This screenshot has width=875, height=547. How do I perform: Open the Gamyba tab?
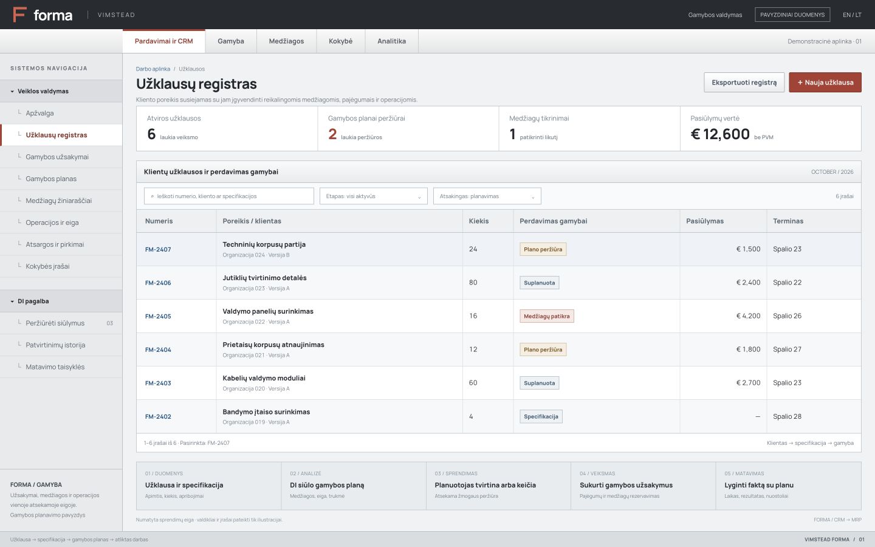pos(231,41)
